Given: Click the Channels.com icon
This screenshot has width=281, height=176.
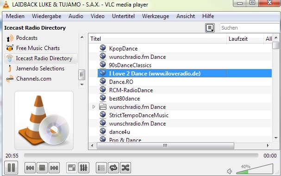Looking at the screenshot, I should pyautogui.click(x=10, y=79).
